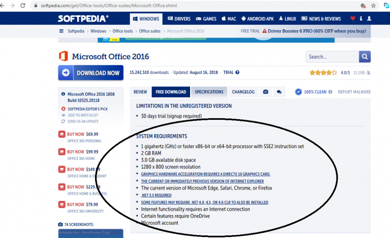
Task: Follow the Office suites breadcrumb link
Action: click(x=150, y=31)
